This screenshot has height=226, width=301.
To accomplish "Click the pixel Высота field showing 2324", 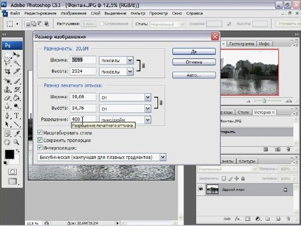I will pos(83,71).
